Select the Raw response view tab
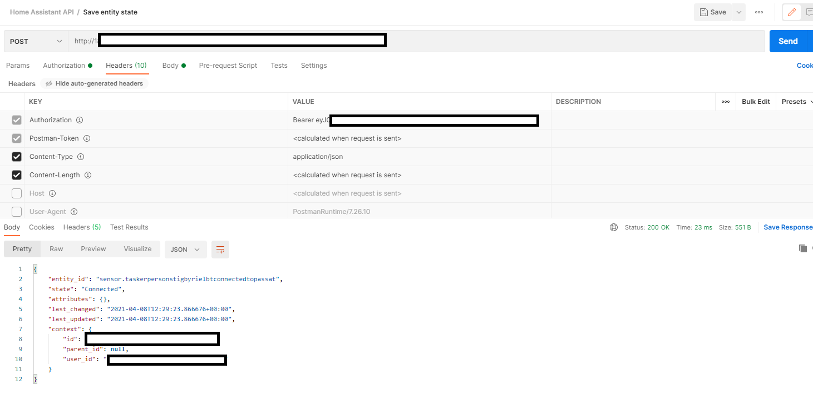 point(56,249)
